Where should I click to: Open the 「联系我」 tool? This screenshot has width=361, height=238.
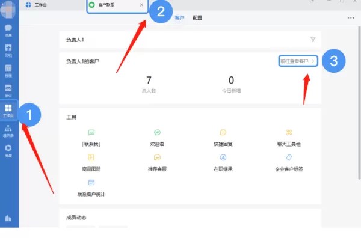click(91, 138)
